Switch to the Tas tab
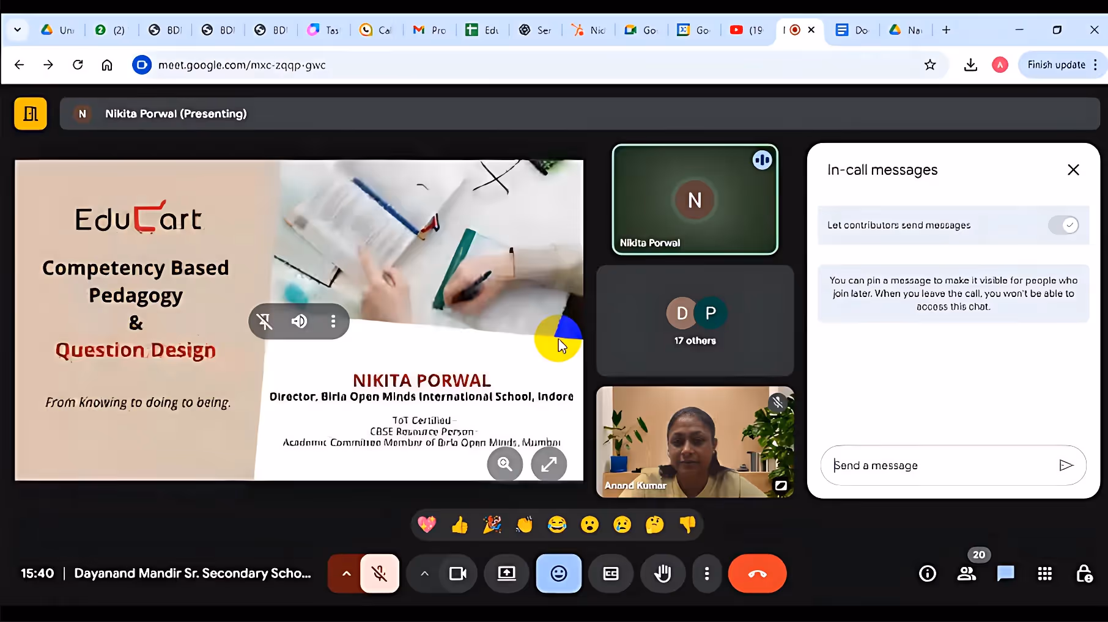This screenshot has height=622, width=1108. coord(324,30)
